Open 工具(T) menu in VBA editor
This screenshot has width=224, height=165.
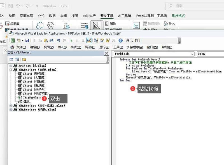118,47
